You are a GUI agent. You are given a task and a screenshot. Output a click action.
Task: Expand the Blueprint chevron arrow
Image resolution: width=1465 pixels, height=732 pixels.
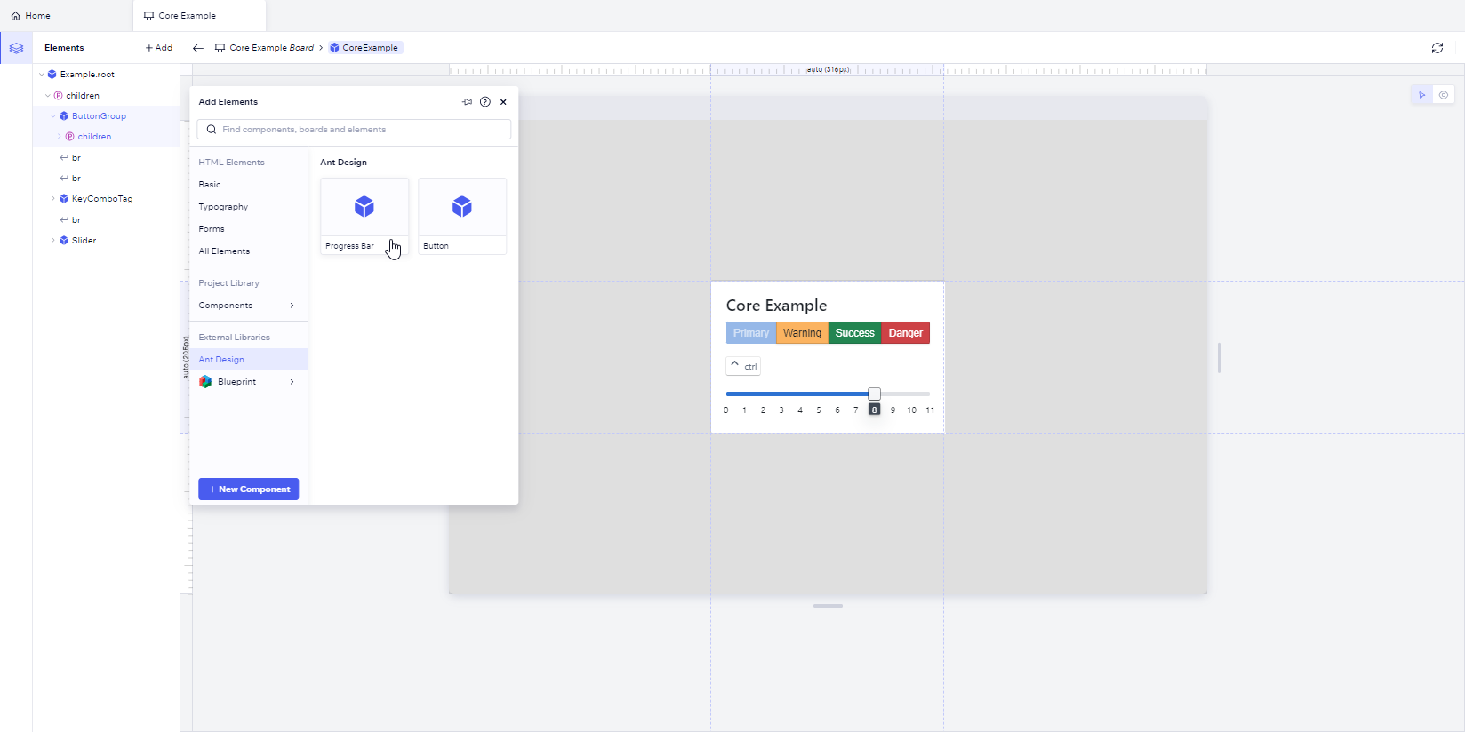(x=292, y=382)
